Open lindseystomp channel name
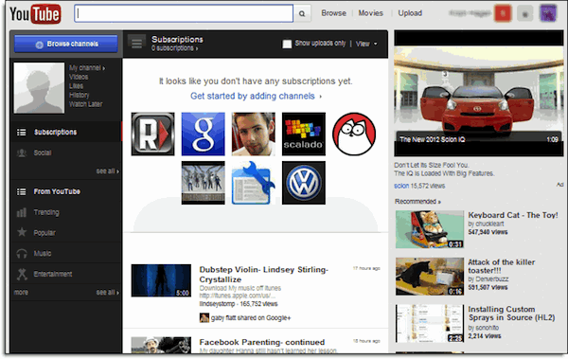The width and height of the screenshot is (568, 359). point(217,304)
